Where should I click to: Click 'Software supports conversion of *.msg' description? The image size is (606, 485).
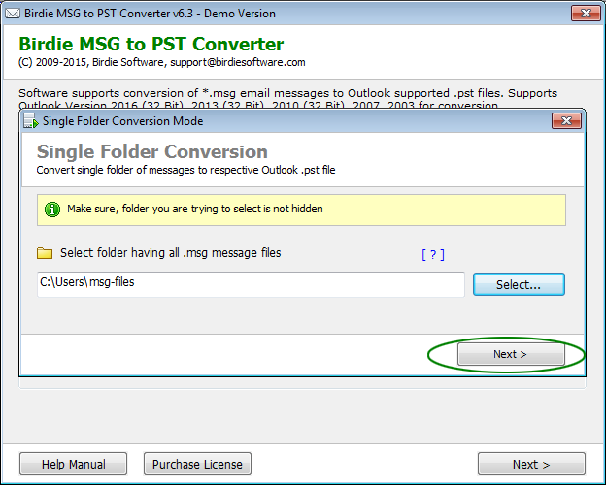(x=287, y=99)
